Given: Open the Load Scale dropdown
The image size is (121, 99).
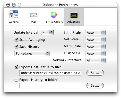Looking at the screenshot, I should (x=95, y=33).
